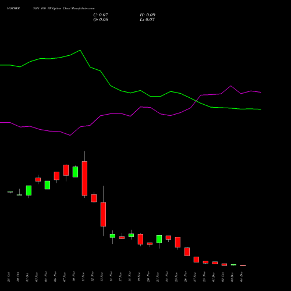
Task: Click the '31 Oct' date axis label
Action: tap(27, 277)
